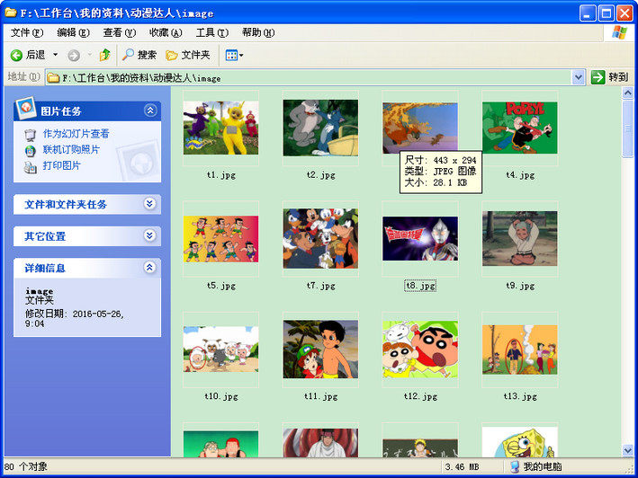Click the online print ordering icon

coord(30,151)
